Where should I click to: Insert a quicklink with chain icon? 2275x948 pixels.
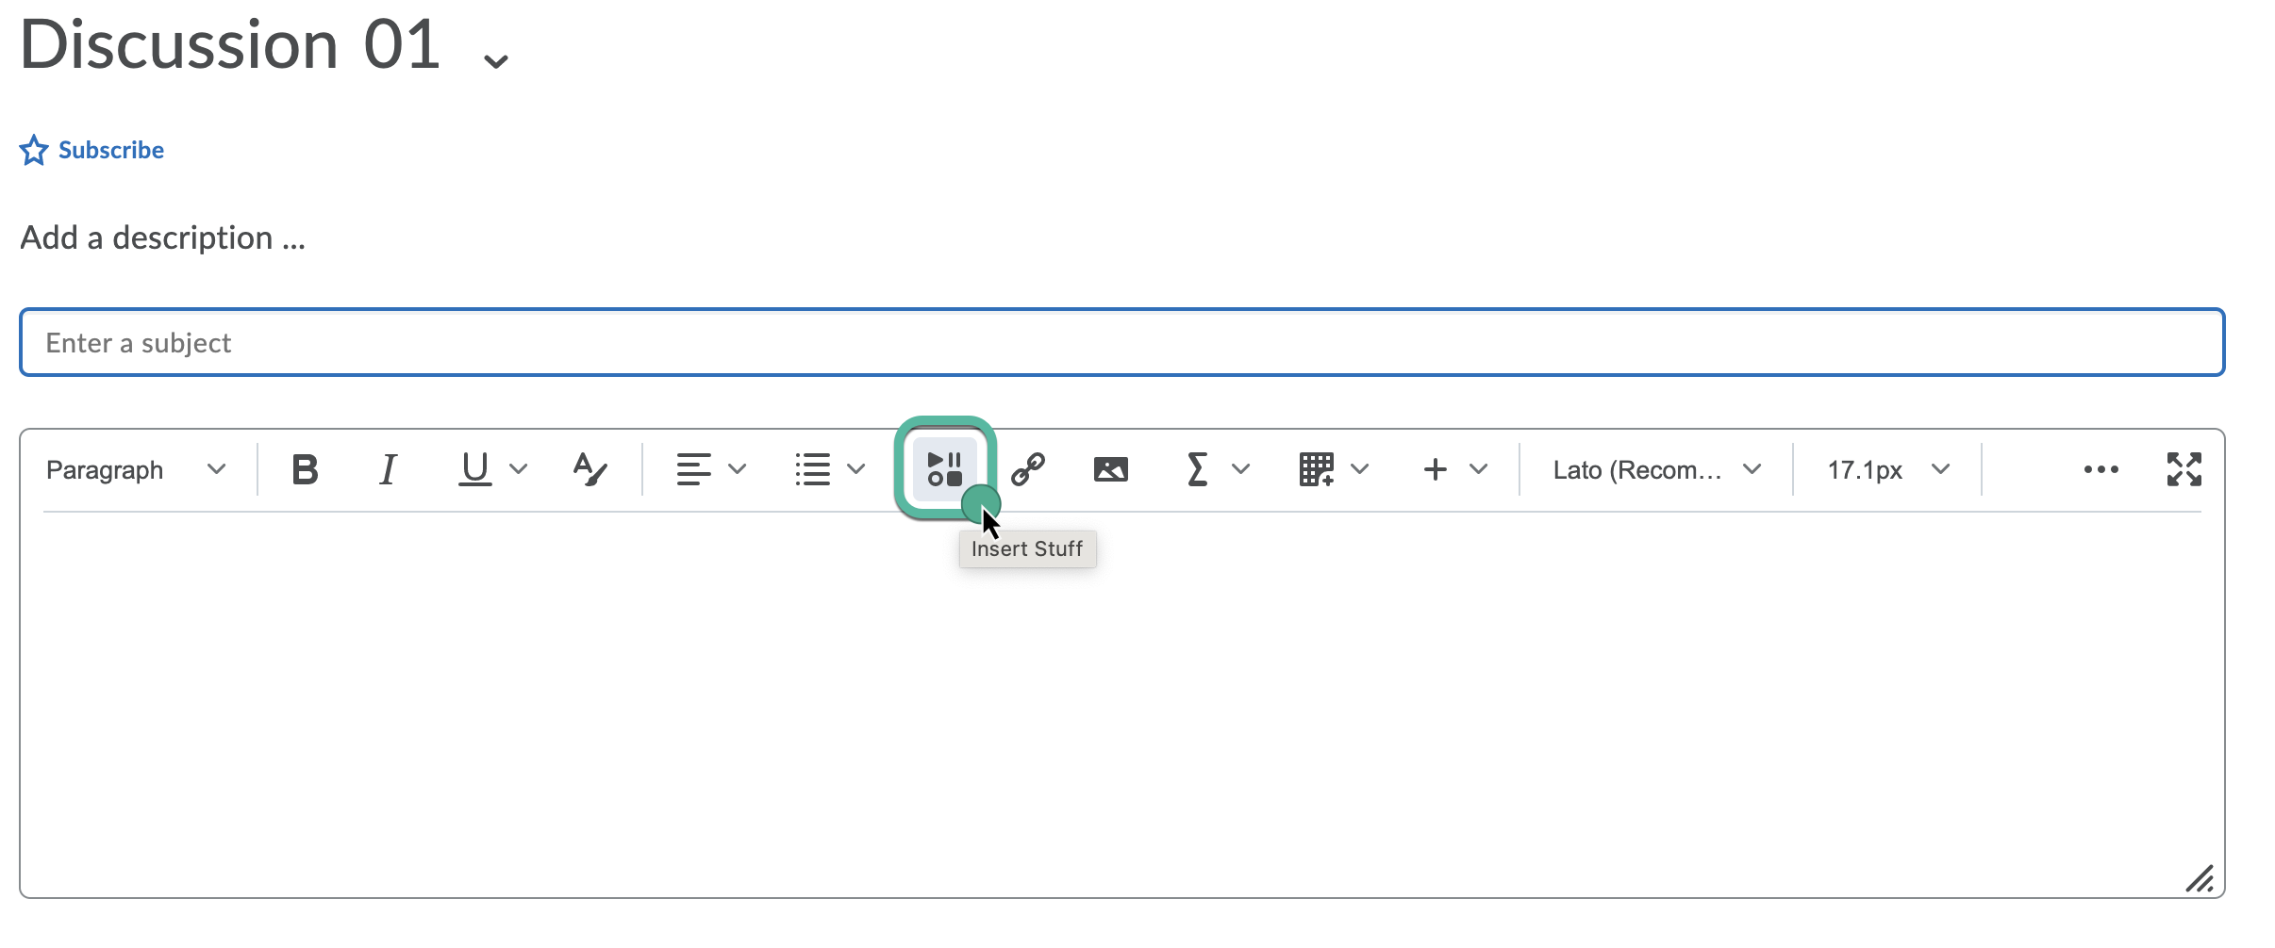(x=1027, y=469)
